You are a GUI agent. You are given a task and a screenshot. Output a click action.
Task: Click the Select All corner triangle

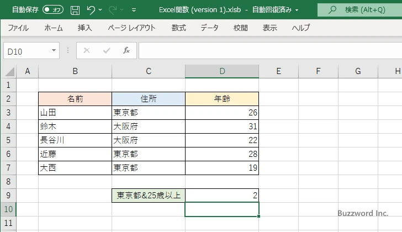coord(10,71)
